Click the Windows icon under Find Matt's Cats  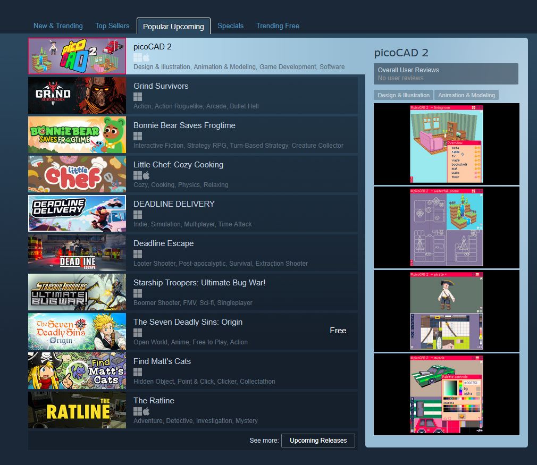pos(138,372)
